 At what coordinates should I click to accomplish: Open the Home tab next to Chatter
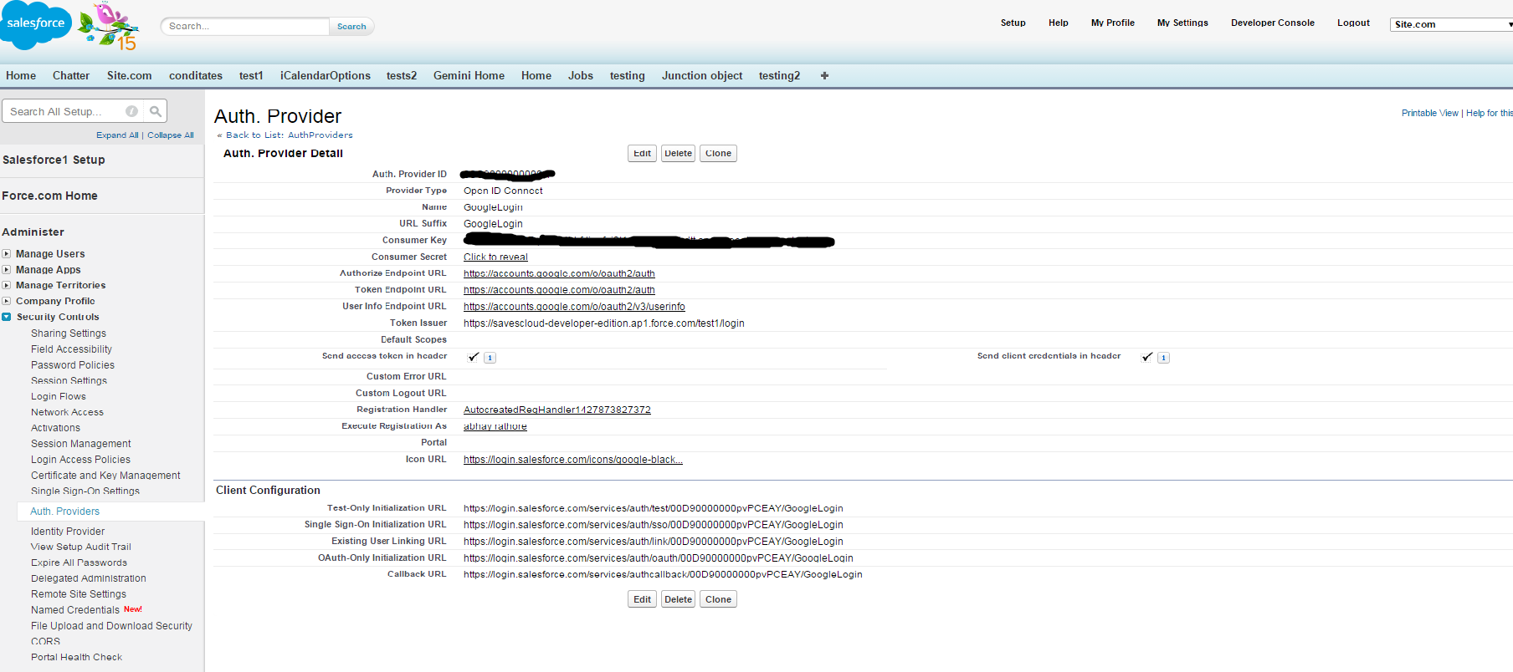[21, 75]
